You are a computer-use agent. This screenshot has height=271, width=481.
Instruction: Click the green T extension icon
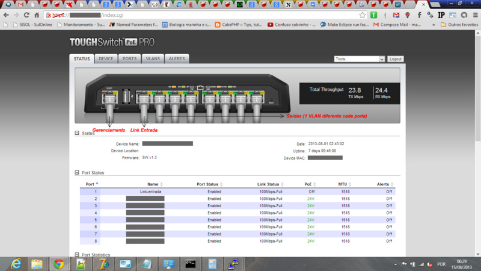[x=373, y=15]
